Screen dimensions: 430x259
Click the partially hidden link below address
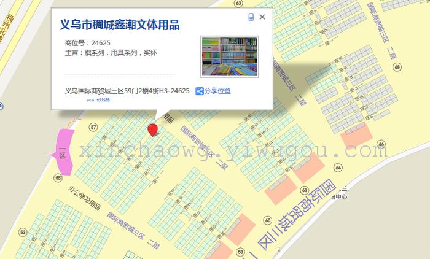[98, 100]
